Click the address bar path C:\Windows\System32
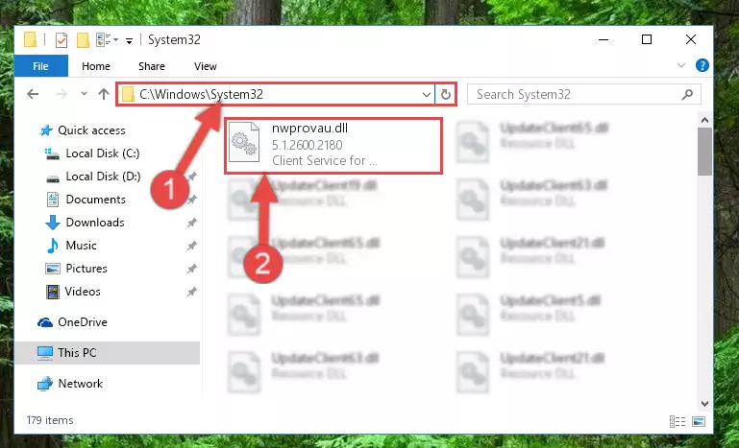The image size is (739, 448). pos(201,95)
